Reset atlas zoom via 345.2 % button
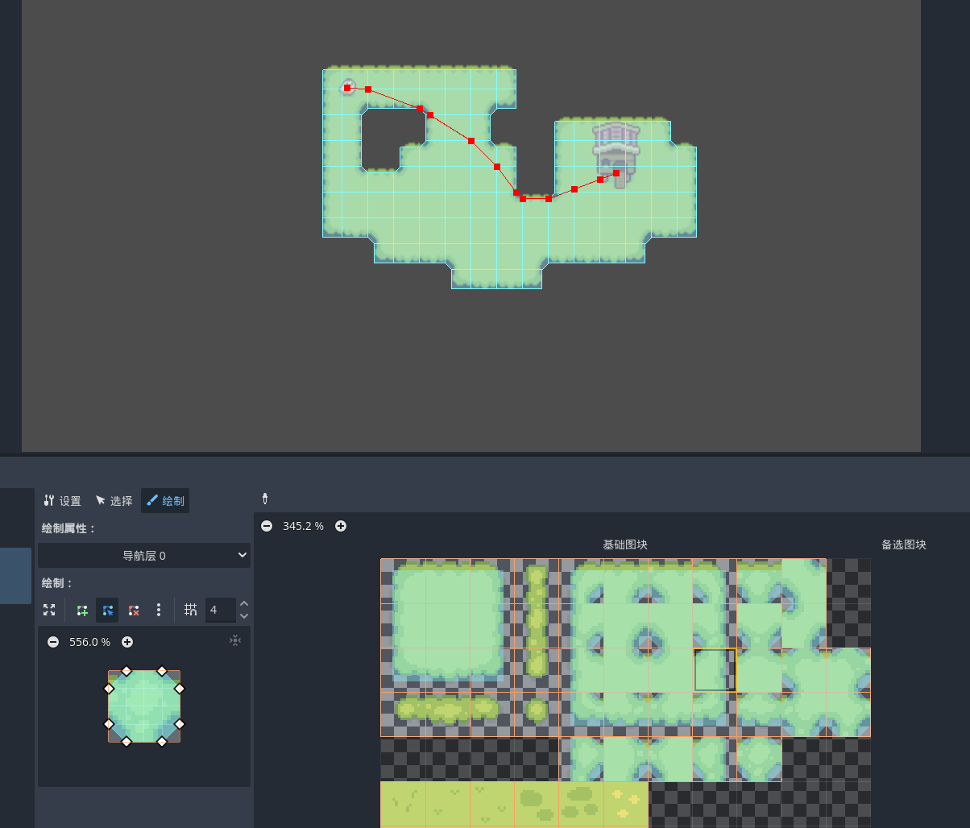Viewport: 970px width, 828px height. point(303,526)
